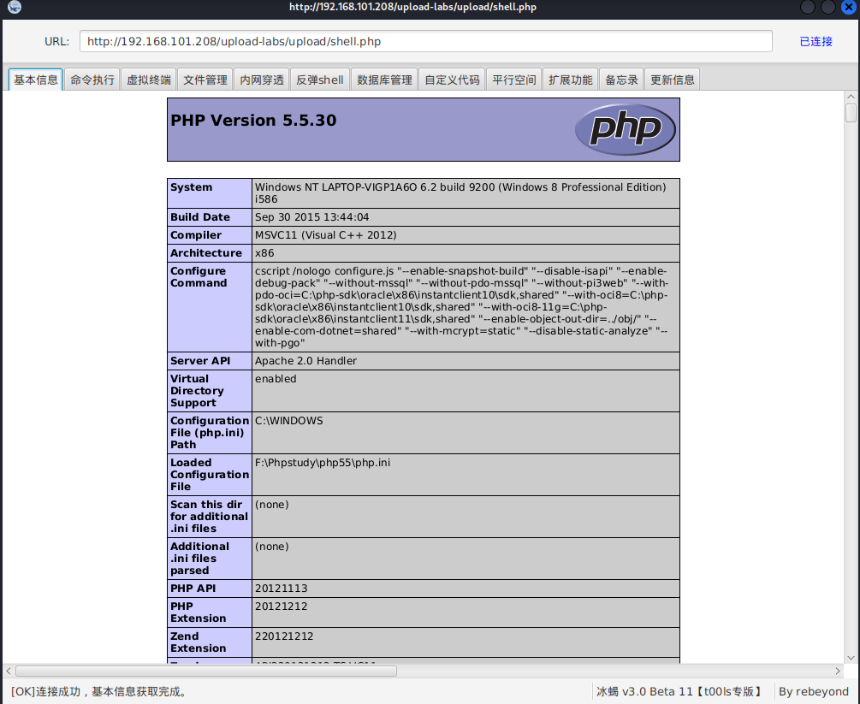860x704 pixels.
Task: Click the Loaded Configuration File label
Action: point(210,475)
